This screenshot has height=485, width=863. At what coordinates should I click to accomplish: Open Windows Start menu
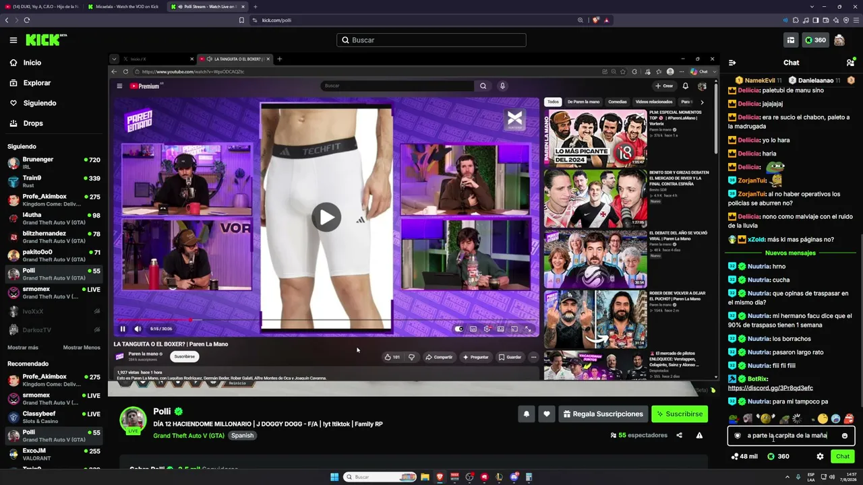[x=334, y=477]
